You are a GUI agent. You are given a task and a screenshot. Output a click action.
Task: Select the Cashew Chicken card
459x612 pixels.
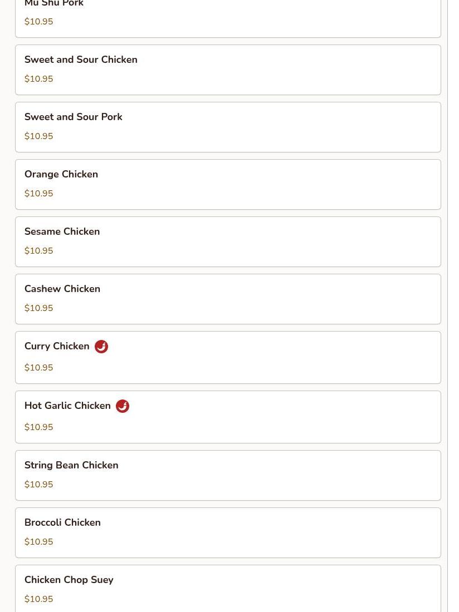pyautogui.click(x=228, y=299)
